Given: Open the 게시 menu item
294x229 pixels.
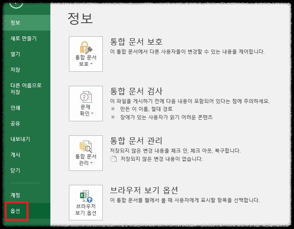Looking at the screenshot, I should coord(26,155).
